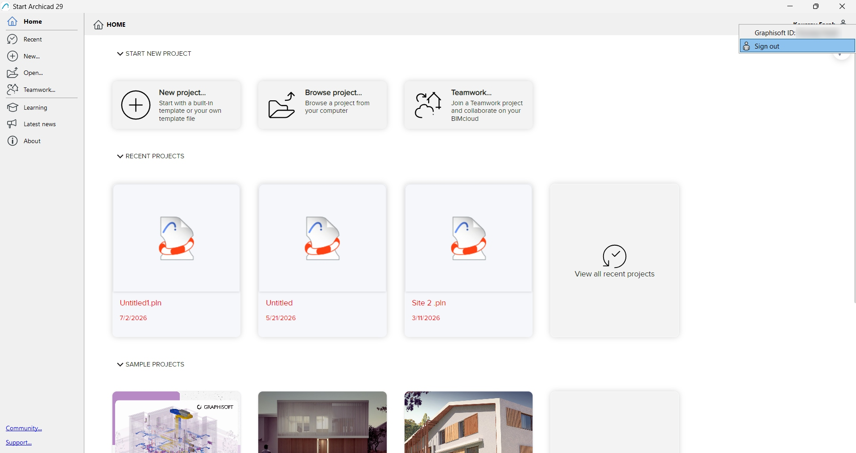Screen dimensions: 856x453
Task: Collapse the RECENT PROJECTS section
Action: (x=120, y=156)
